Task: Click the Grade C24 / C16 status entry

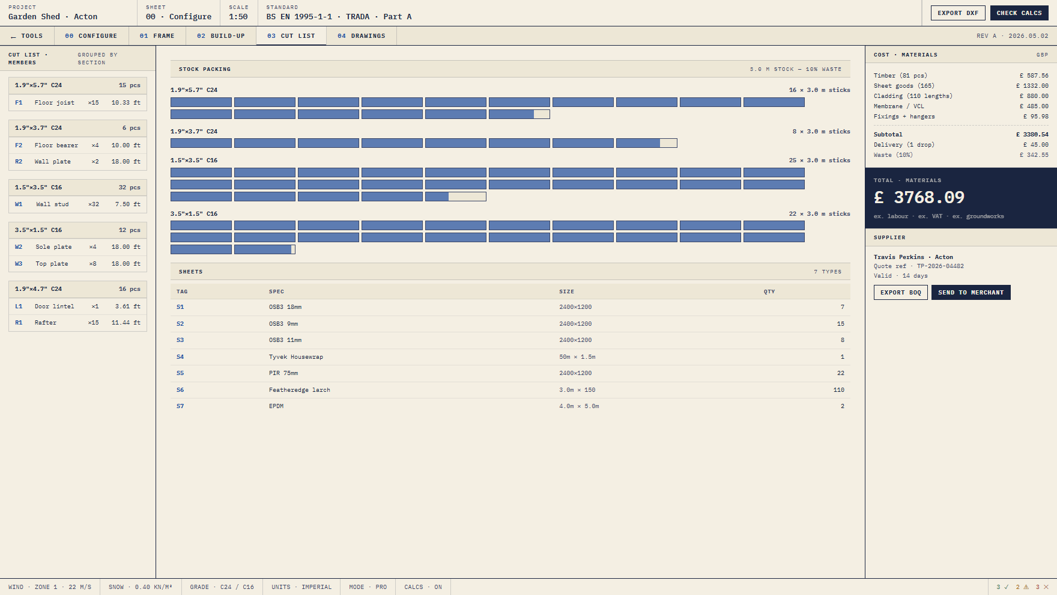Action: click(x=222, y=587)
